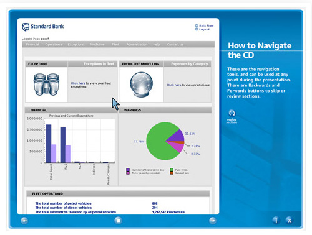Screen dimensions: 312x235
Task: Open the Administration menu
Action: [x=137, y=44]
